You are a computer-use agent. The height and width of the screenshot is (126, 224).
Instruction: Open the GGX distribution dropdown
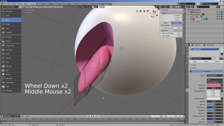215,79
